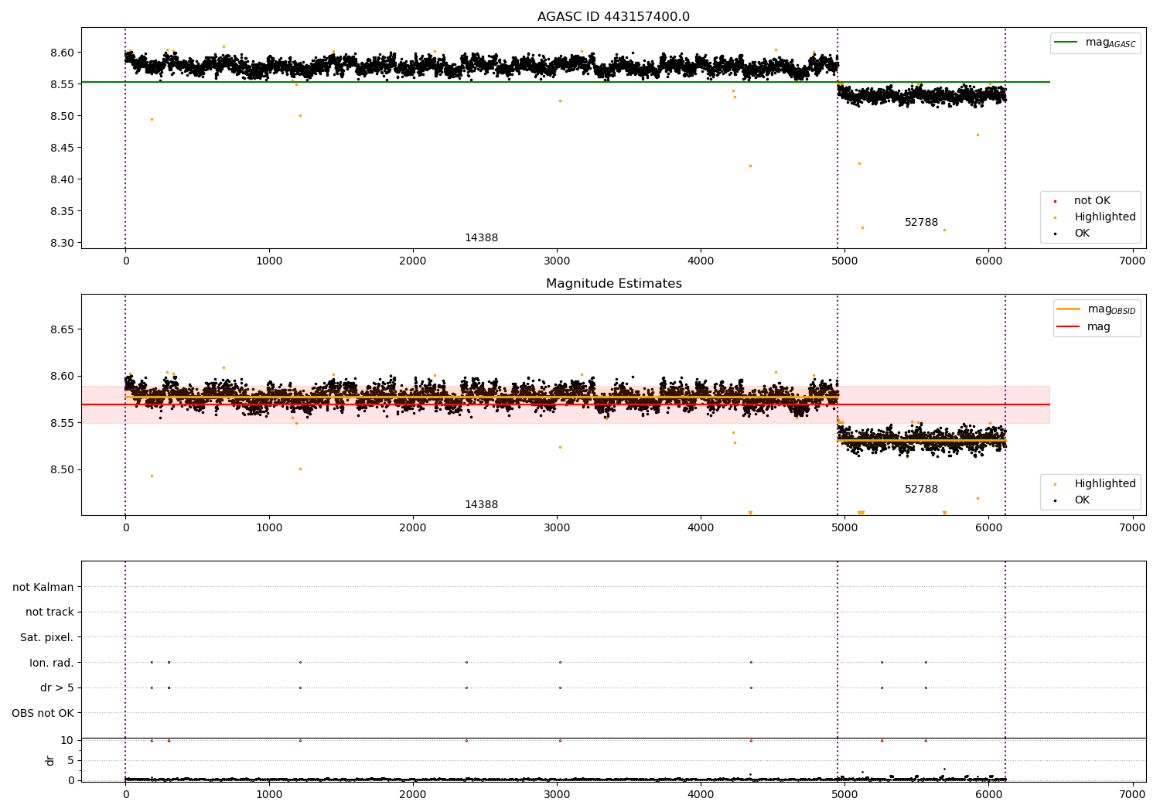
Task: Click y-tick '10' on the dr plot
Action: [67, 741]
